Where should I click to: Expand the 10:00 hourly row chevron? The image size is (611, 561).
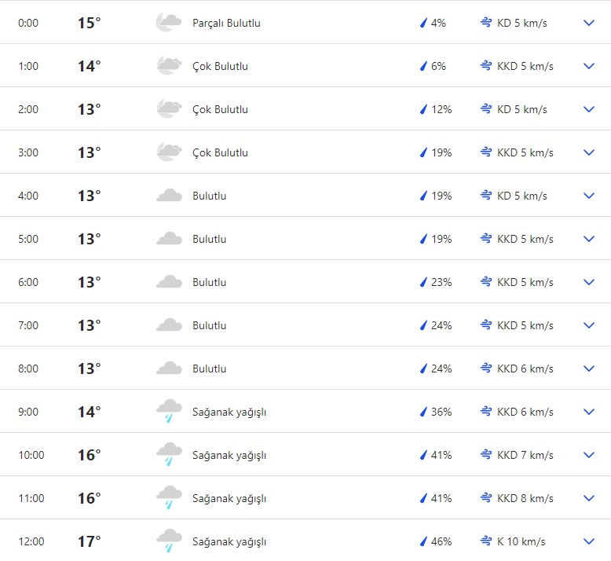[x=589, y=455]
